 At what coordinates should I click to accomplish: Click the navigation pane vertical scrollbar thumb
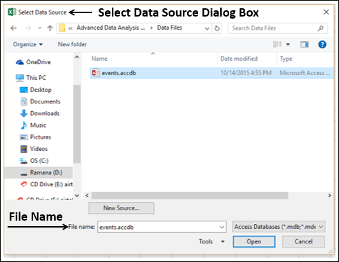tap(77, 124)
